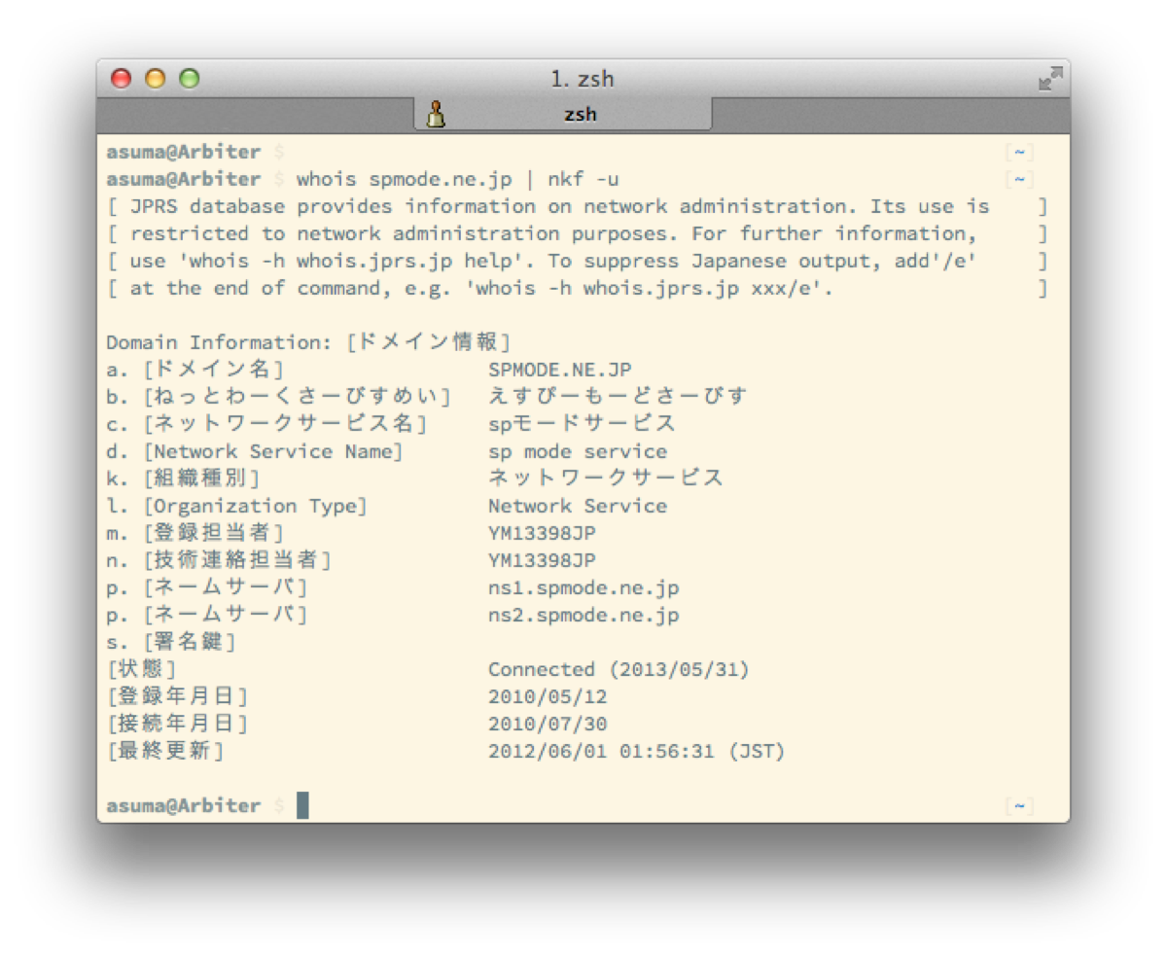Click the '[ドメイン名]' label
Viewport: 1167px width, 957px height.
[x=213, y=370]
